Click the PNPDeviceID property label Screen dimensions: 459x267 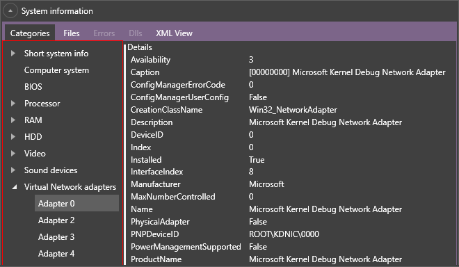tap(155, 234)
